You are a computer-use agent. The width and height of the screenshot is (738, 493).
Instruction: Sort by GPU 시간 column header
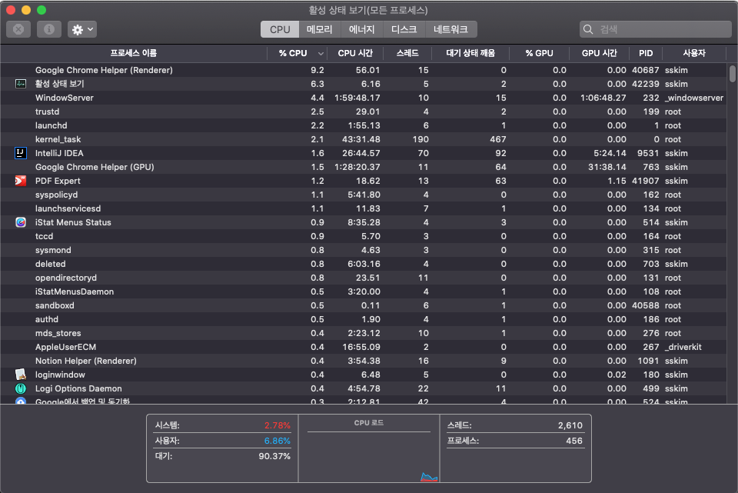(x=599, y=53)
